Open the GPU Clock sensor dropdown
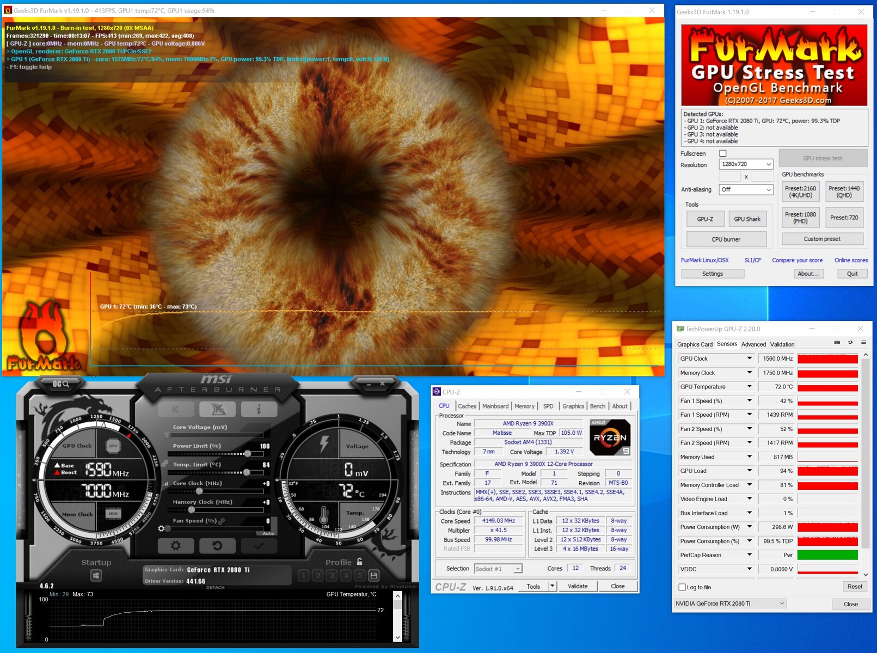Screen dimensions: 877x653 coord(749,359)
